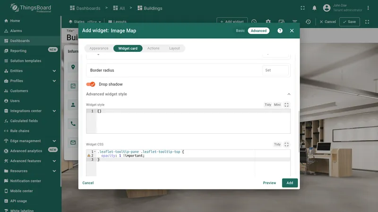This screenshot has height=212, width=378.
Task: Tidy the Widget style code
Action: click(268, 105)
